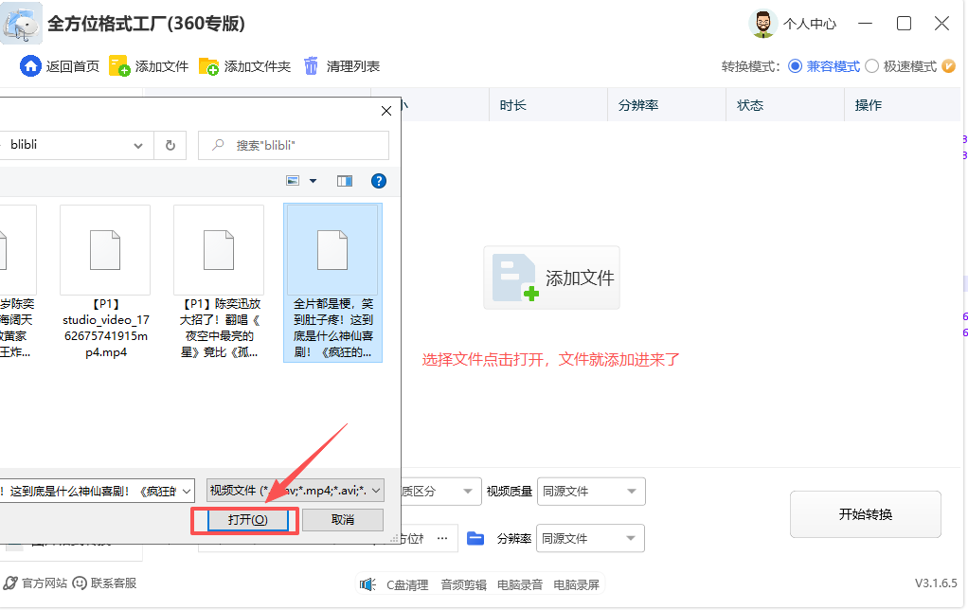Screen dimensions: 968x610
Task: Open help via the question-mark icon in dialog
Action: 378,180
